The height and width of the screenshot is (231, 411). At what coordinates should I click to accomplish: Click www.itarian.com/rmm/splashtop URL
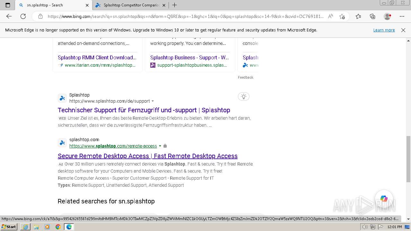[x=100, y=65]
